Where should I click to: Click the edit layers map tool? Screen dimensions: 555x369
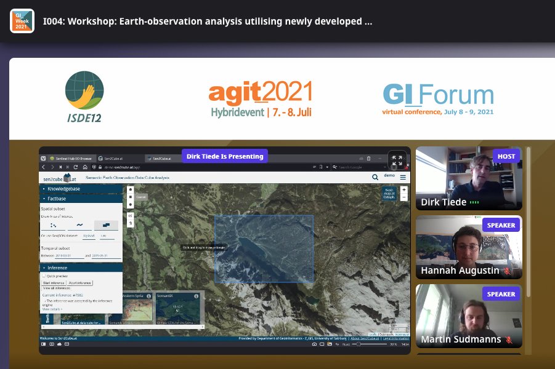[130, 216]
